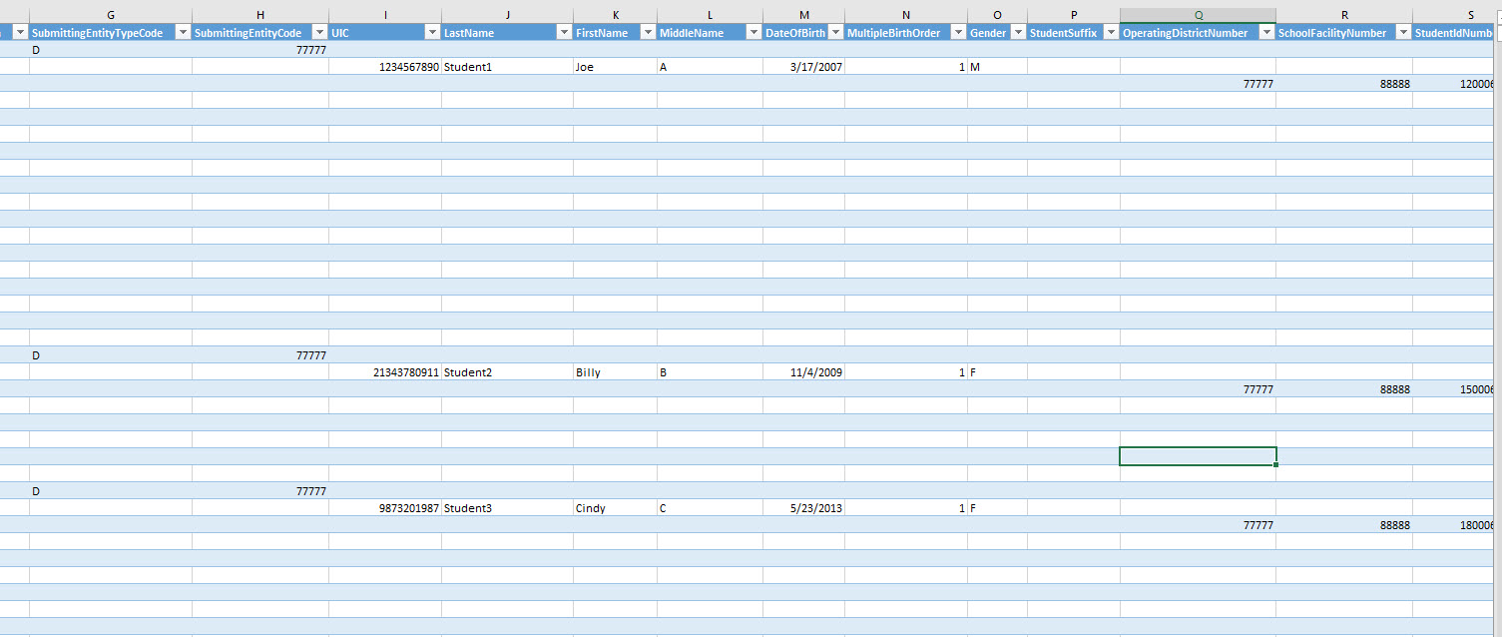Select the UIC cell 1234567890
Image resolution: width=1502 pixels, height=637 pixels.
pyautogui.click(x=385, y=67)
